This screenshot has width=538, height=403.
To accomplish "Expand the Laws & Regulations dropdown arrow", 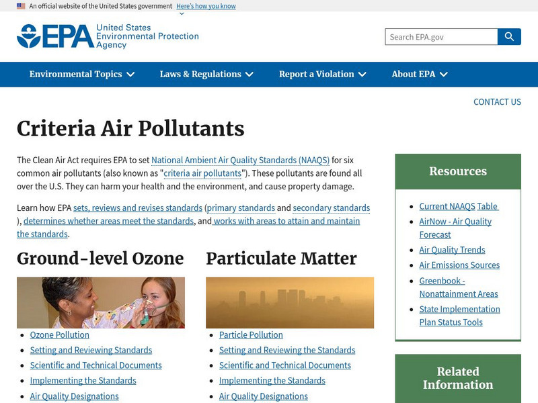I will pos(249,75).
